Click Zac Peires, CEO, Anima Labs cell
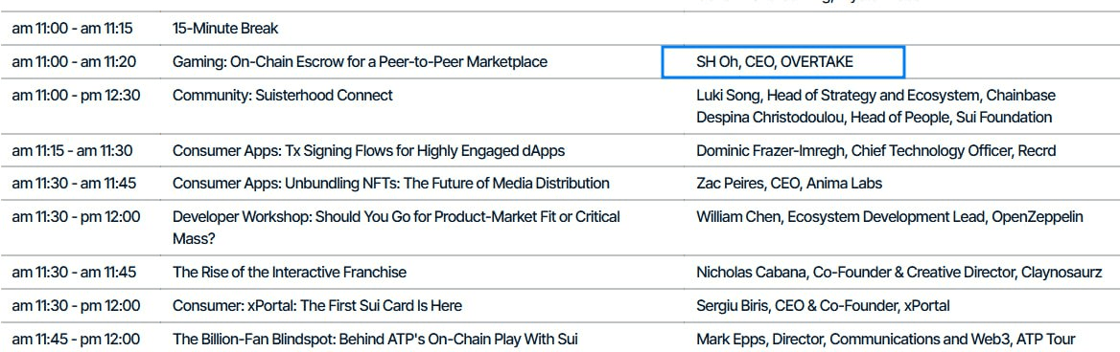Viewport: 1120px width, 352px height. pyautogui.click(x=789, y=184)
